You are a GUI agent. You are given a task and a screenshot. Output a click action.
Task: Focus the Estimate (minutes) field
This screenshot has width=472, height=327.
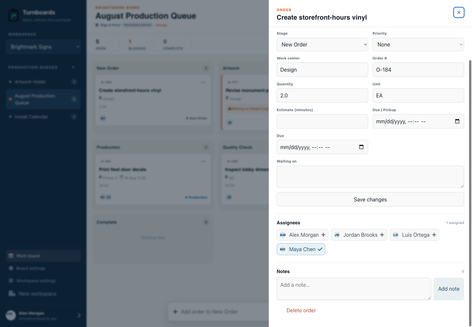click(x=322, y=121)
